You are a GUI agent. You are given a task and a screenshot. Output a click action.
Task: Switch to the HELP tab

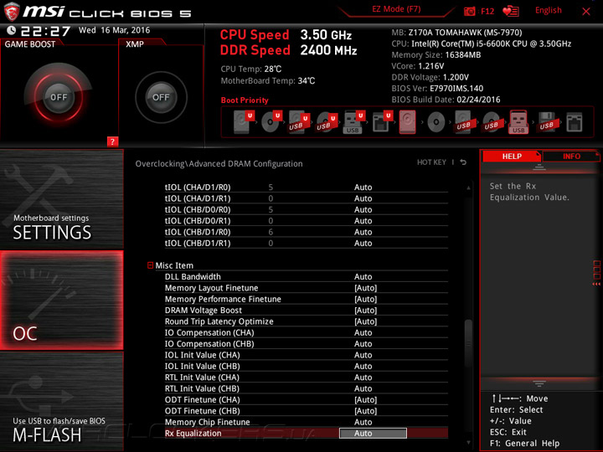tap(512, 156)
